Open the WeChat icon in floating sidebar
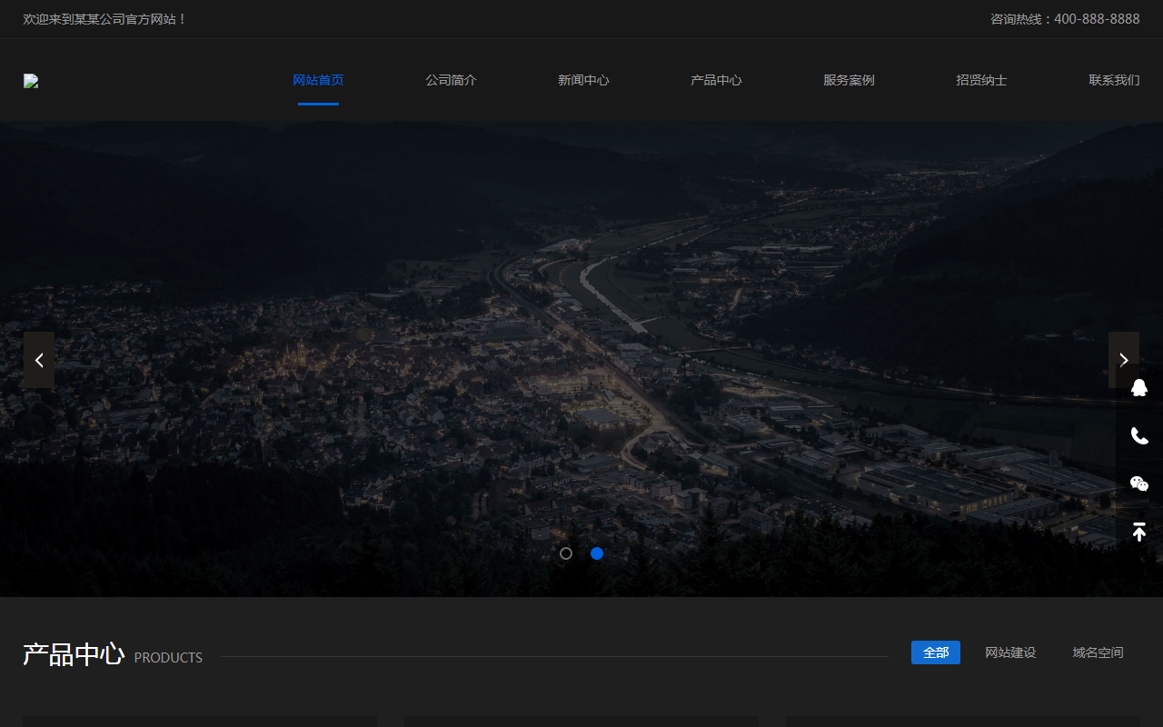Image resolution: width=1163 pixels, height=727 pixels. [x=1139, y=484]
